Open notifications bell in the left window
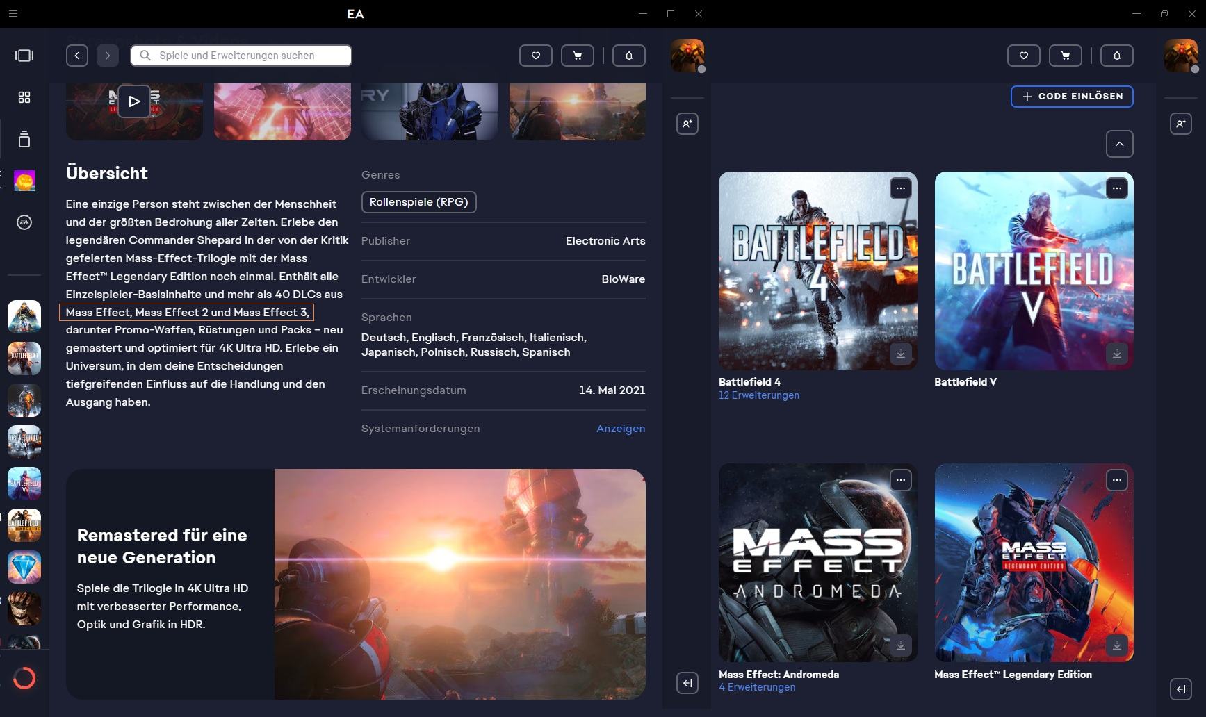 tap(629, 56)
